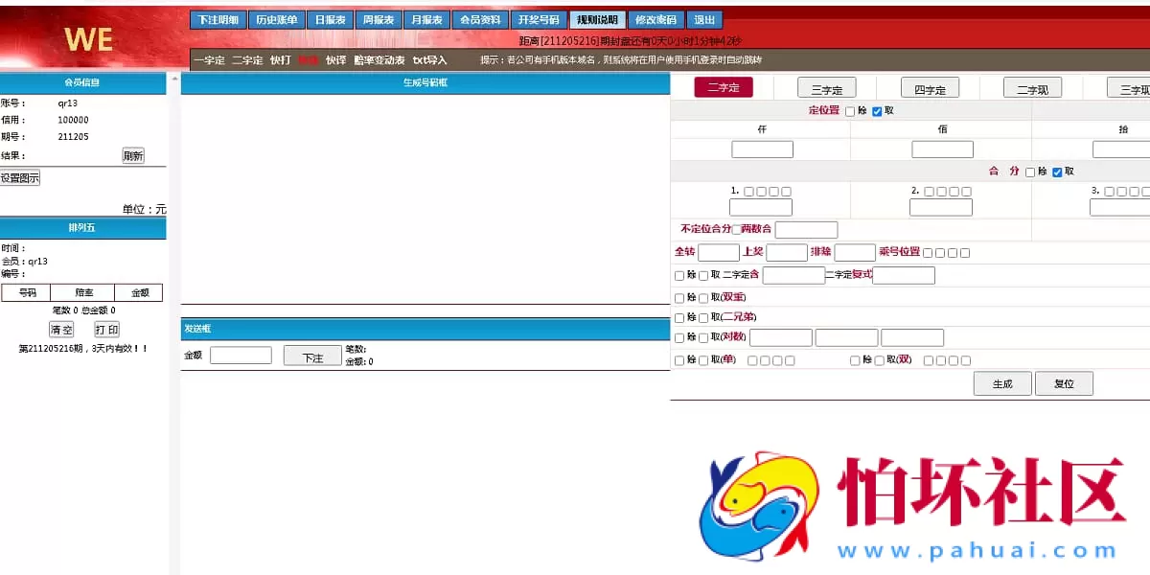Viewport: 1150px width, 575px height.
Task: Open the 历史账单 page
Action: [x=277, y=19]
